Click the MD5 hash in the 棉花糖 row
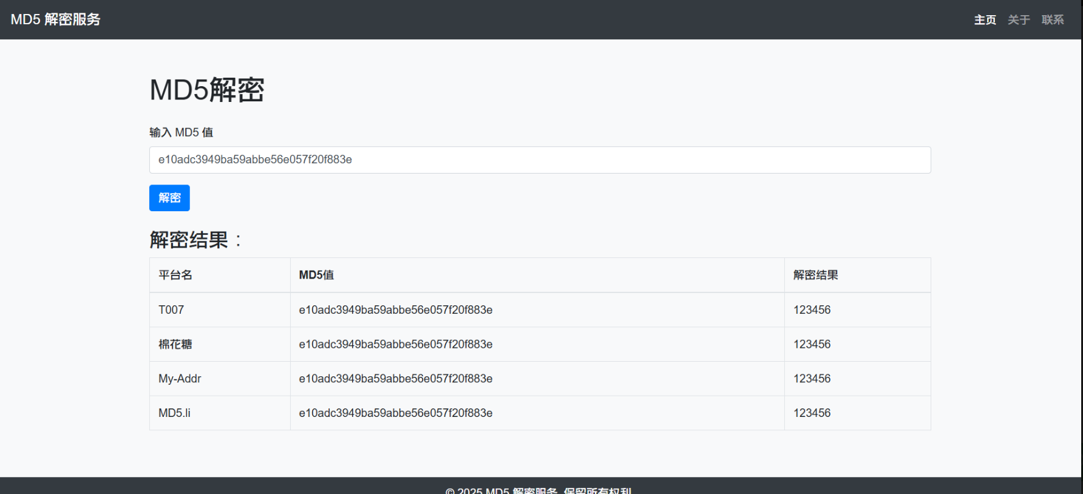 395,344
